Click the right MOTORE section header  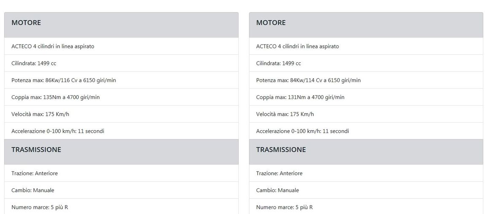(x=366, y=25)
